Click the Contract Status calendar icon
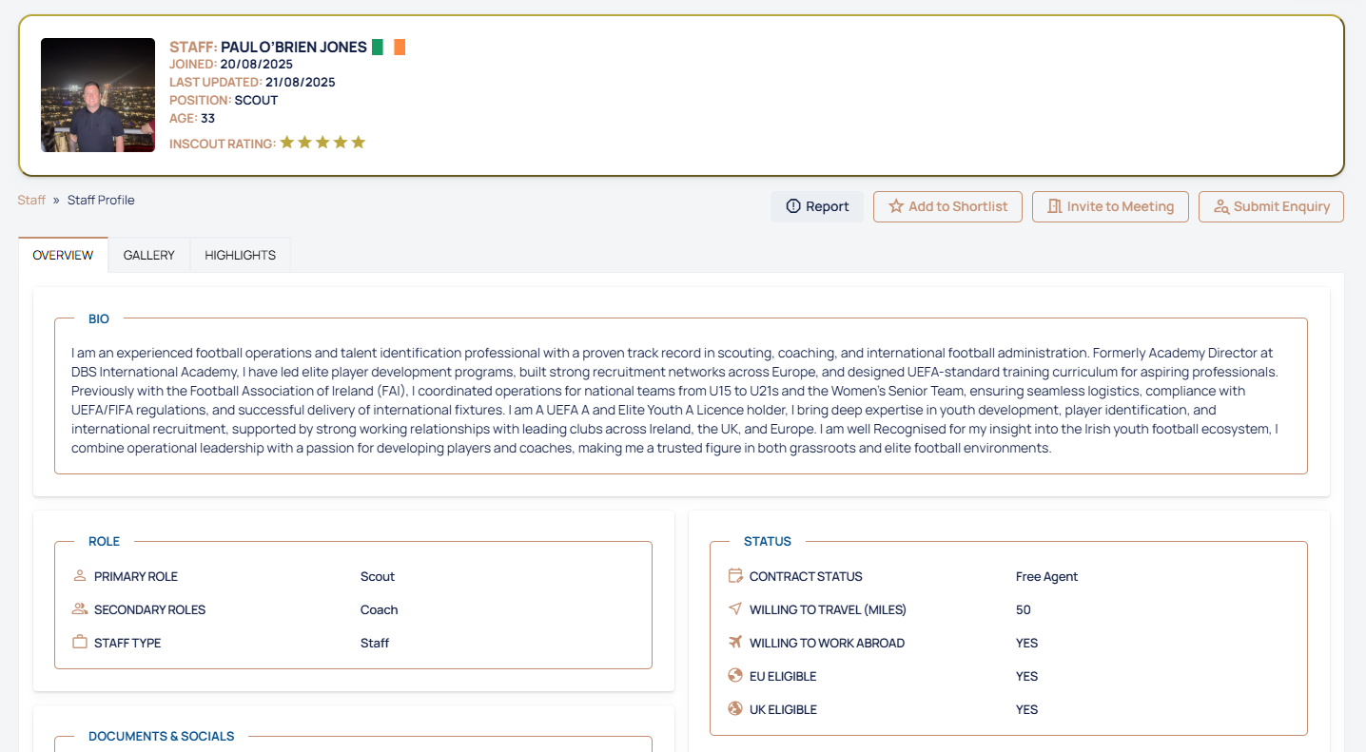1366x752 pixels. (735, 576)
